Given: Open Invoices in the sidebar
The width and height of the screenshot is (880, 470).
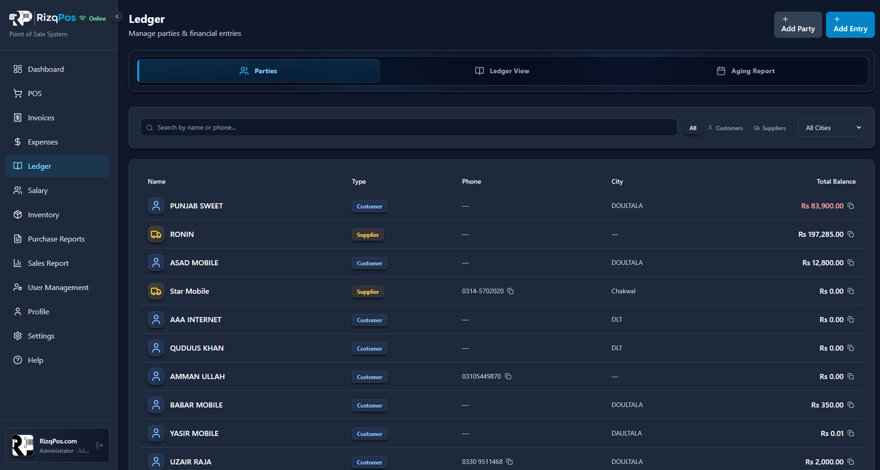Looking at the screenshot, I should 57,117.
